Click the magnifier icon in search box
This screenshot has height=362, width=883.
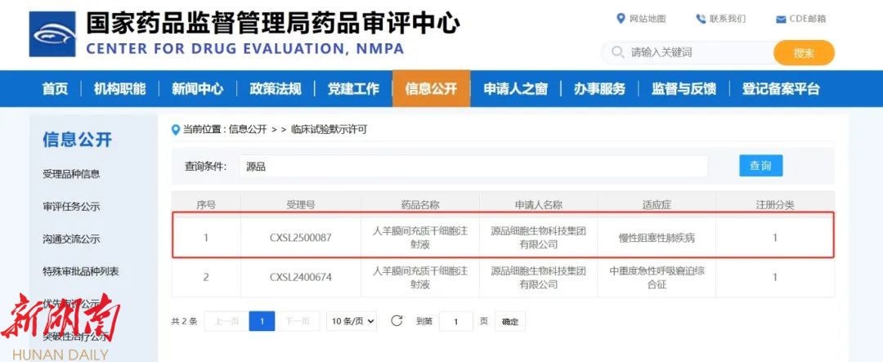pyautogui.click(x=616, y=52)
